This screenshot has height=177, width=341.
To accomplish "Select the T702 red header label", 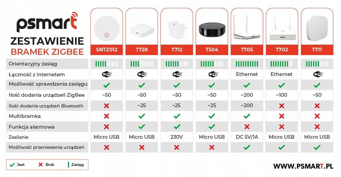I will point(281,50).
